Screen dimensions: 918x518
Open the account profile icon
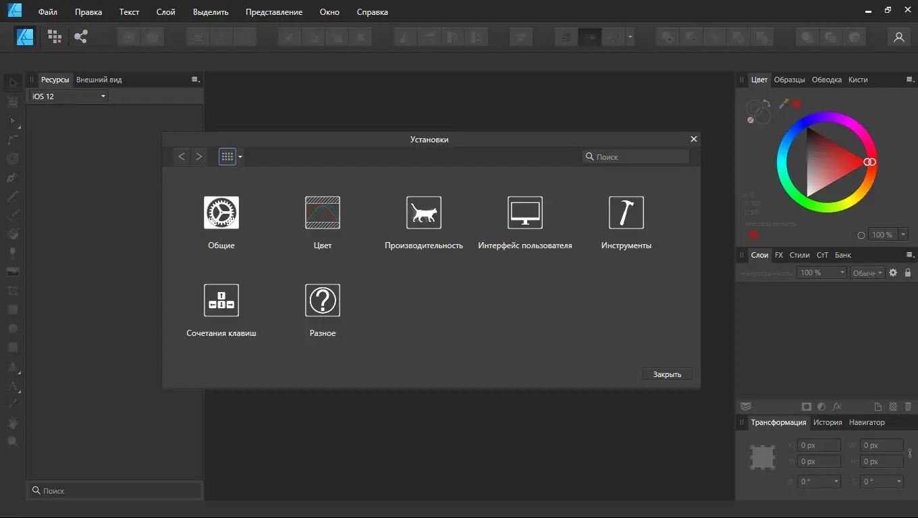click(x=898, y=38)
